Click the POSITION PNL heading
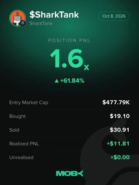This screenshot has height=185, width=139. tap(69, 41)
